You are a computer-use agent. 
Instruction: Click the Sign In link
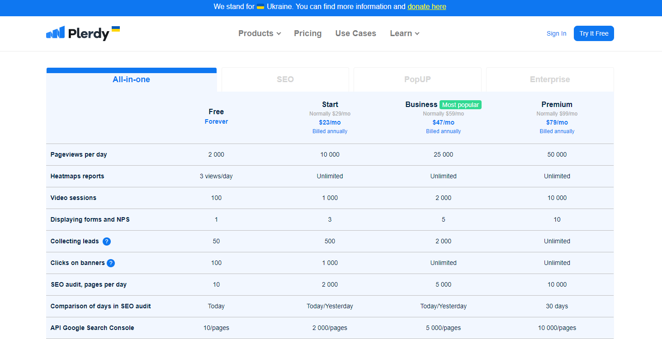pyautogui.click(x=556, y=33)
